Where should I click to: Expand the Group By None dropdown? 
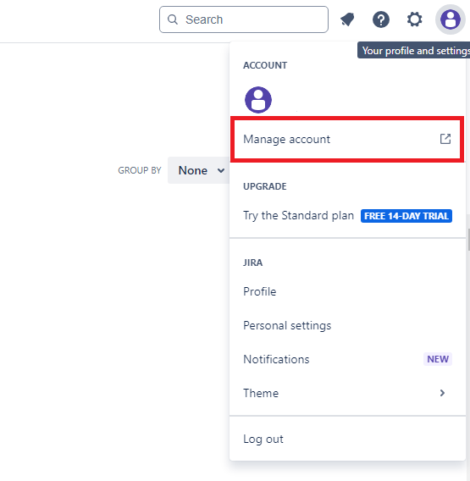point(199,170)
